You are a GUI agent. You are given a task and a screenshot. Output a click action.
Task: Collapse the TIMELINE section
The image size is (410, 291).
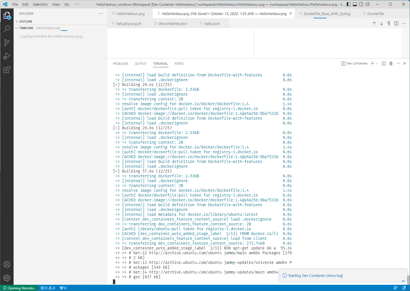[x=26, y=28]
